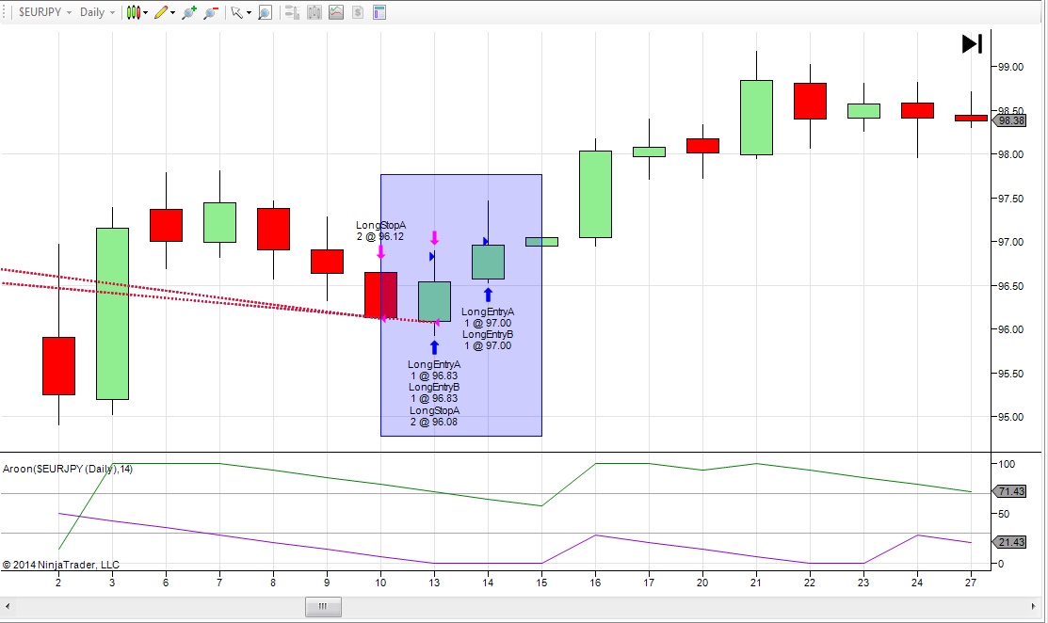Click the date label 27 on time axis
The image size is (1048, 623).
(x=971, y=583)
